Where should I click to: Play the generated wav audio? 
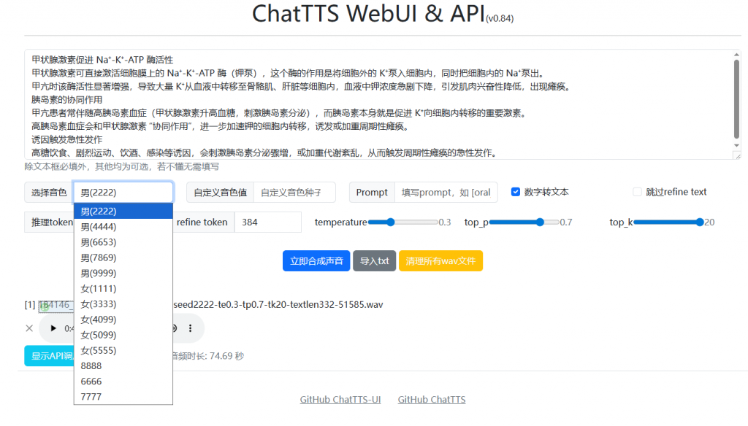point(53,328)
